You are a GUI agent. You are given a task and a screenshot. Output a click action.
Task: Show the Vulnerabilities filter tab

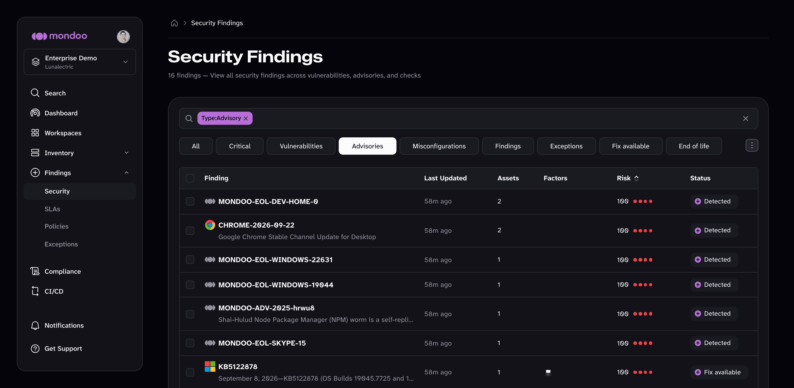click(301, 146)
